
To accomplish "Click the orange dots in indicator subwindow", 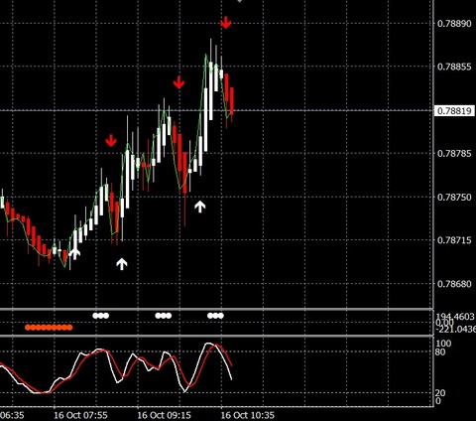I will coord(49,328).
